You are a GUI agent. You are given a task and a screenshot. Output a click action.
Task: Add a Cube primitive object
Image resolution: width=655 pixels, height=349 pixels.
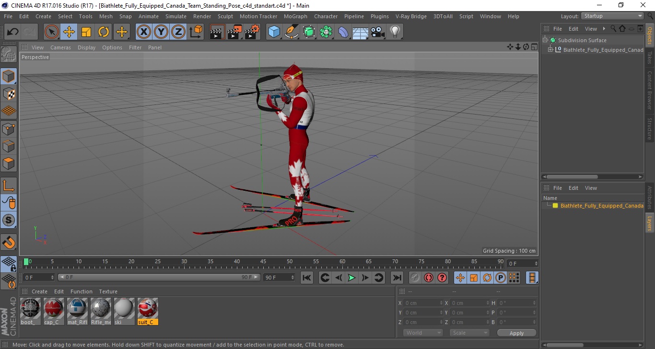pyautogui.click(x=274, y=32)
